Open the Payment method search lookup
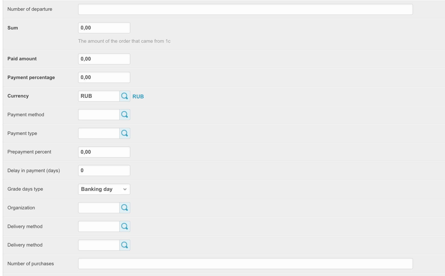Screen dimensions: 445x276 125,115
